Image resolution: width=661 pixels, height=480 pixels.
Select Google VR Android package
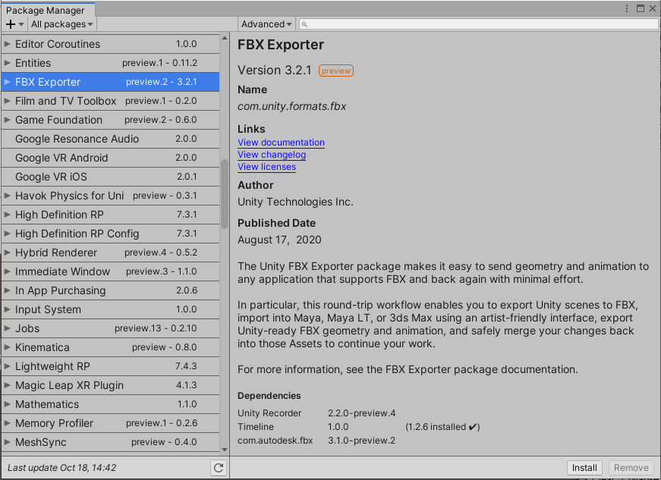111,158
